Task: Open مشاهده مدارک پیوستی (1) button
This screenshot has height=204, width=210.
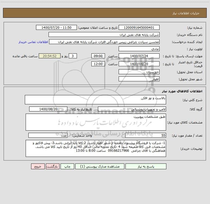Action: pos(100,166)
